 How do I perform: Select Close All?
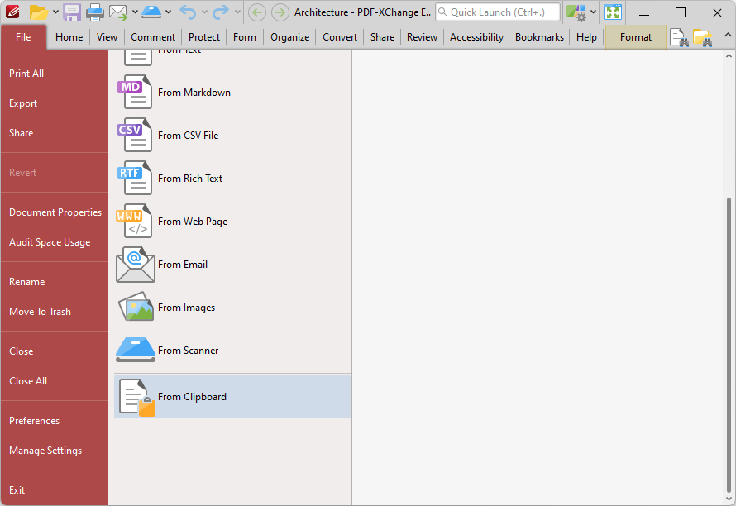tap(54, 381)
